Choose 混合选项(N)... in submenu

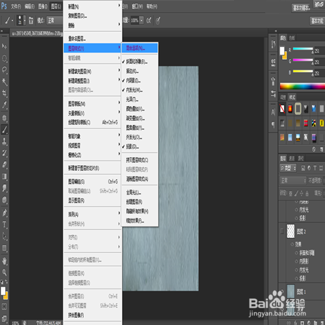(x=140, y=48)
